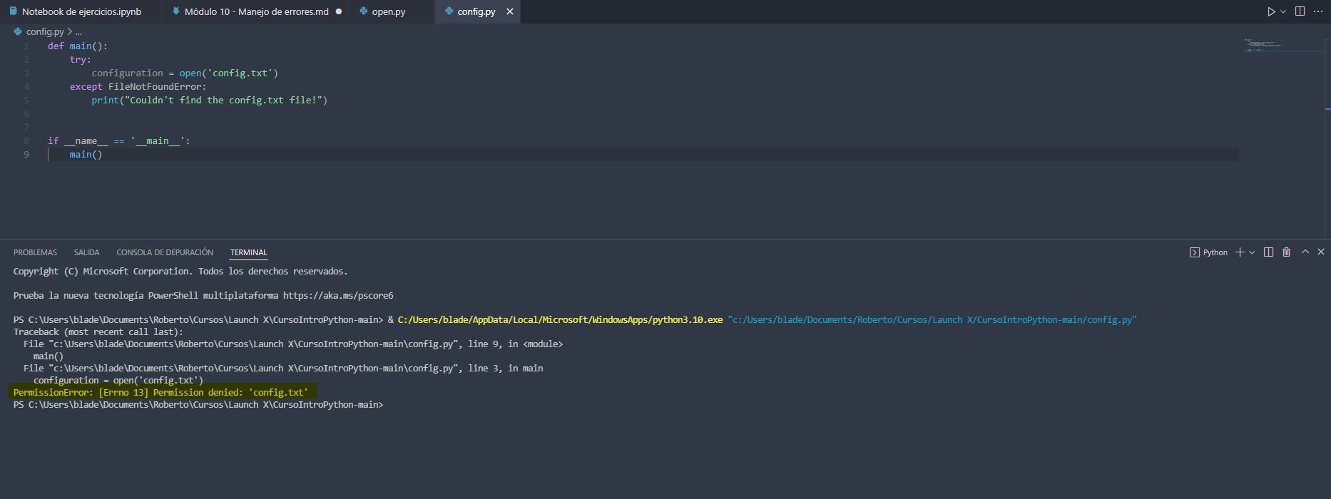Click unsaved dot on Módulo 10 tab

[x=339, y=11]
